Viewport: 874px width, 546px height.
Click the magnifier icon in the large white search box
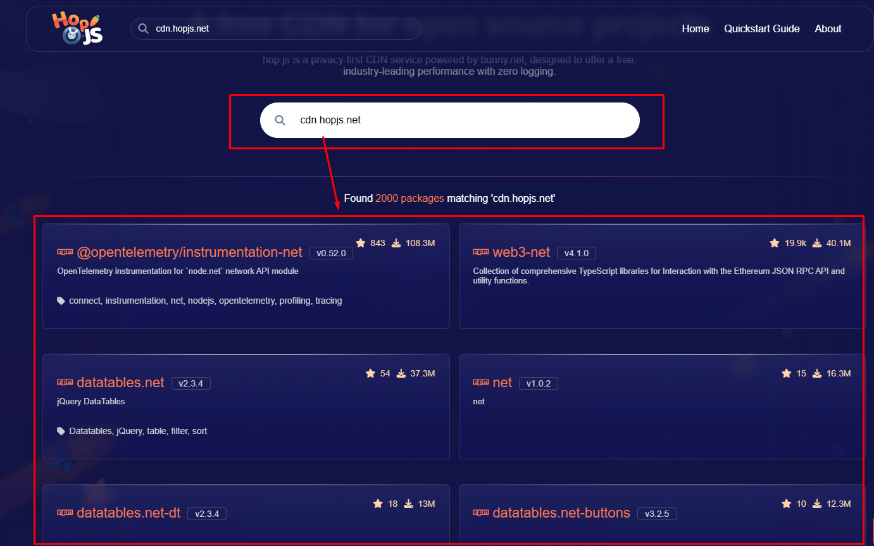click(x=280, y=120)
